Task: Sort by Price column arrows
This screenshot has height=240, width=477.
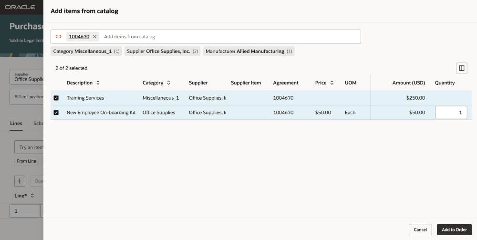Action: coord(332,83)
